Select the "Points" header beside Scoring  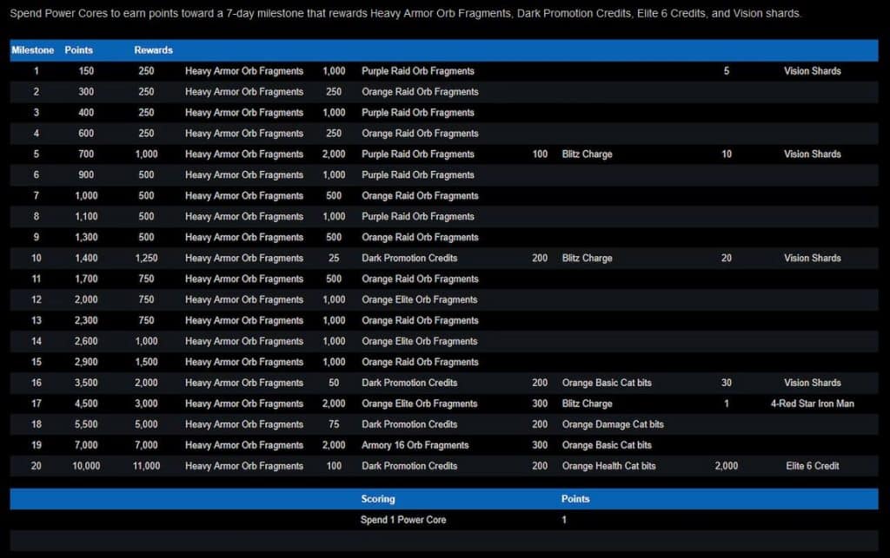tap(575, 499)
